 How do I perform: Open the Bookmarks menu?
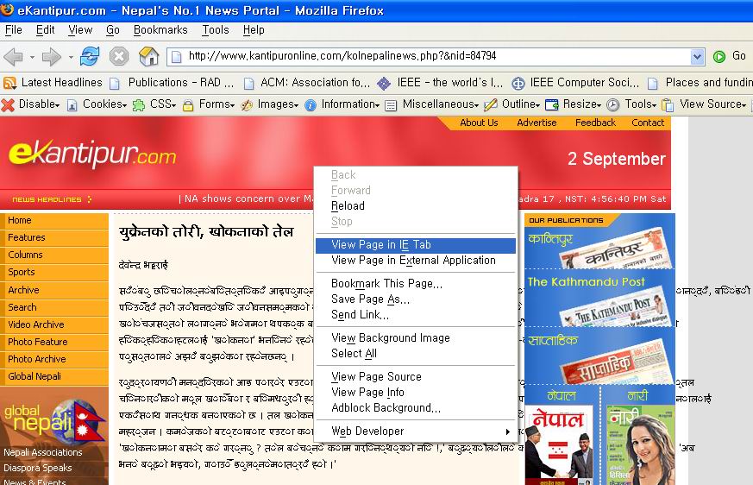pos(160,29)
